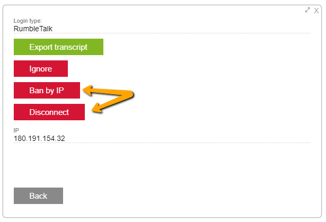The image size is (326, 222).
Task: Close the user details dialog
Action: click(316, 10)
